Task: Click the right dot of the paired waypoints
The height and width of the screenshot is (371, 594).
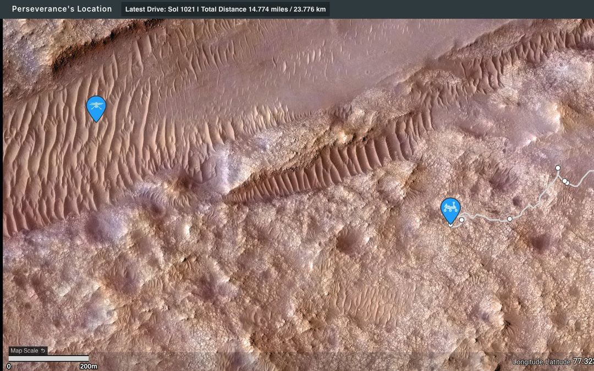Action: (567, 183)
